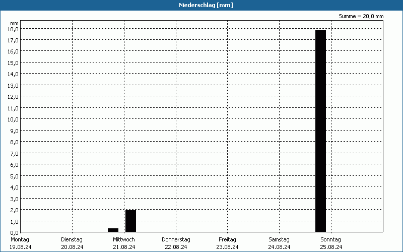Click the 10,0 y-axis value

point(13,119)
